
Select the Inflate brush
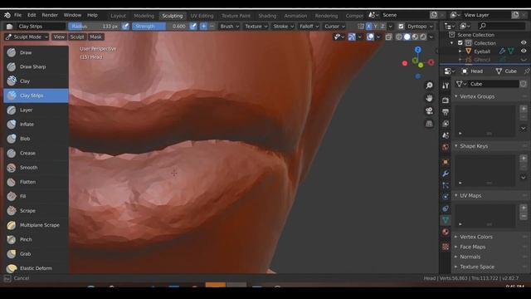tap(36, 125)
